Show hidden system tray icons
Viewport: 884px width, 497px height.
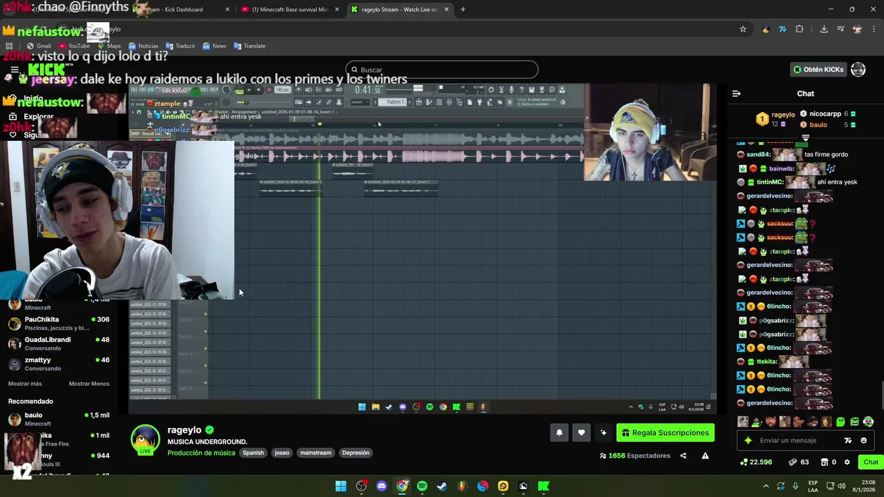pyautogui.click(x=765, y=486)
